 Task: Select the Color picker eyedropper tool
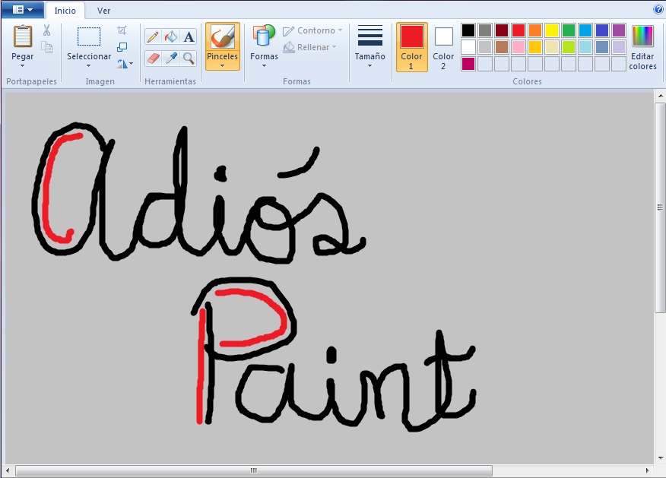[x=171, y=59]
